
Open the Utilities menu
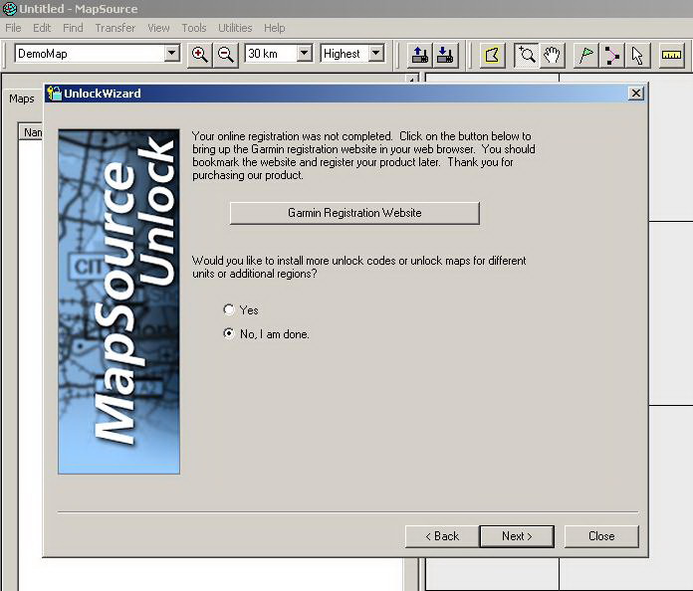coord(235,28)
